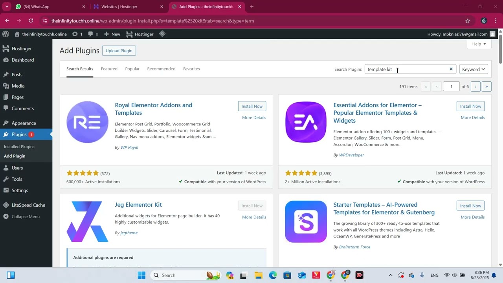Go back with browser back arrow
The width and height of the screenshot is (503, 283).
click(7, 21)
